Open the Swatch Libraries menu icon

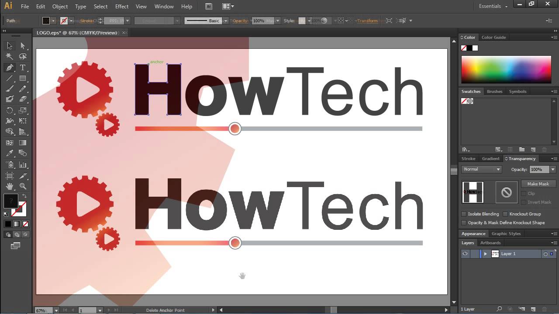pos(466,149)
